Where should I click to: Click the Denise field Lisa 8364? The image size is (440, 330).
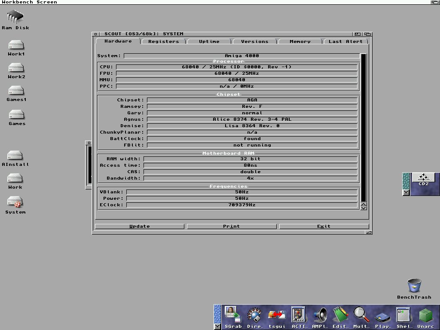252,126
